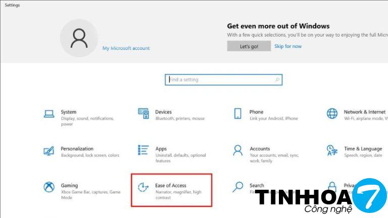Open the System settings laptop icon
The width and height of the screenshot is (388, 218).
[x=49, y=114]
